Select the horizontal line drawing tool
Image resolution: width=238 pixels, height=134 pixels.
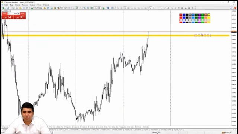(161, 8)
